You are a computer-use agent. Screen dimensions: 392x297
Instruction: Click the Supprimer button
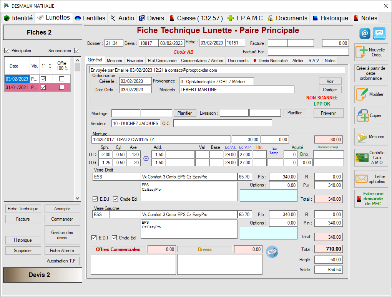coord(23,251)
